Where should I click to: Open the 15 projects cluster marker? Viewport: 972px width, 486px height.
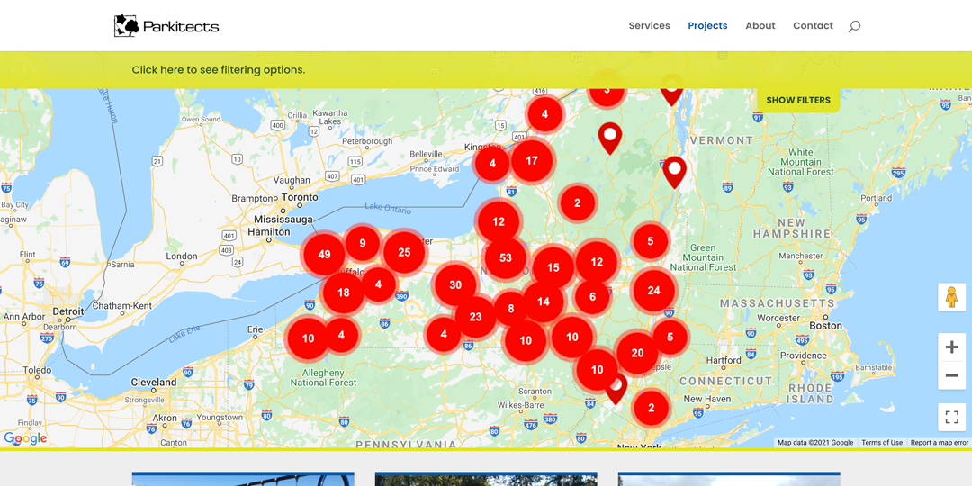[553, 268]
